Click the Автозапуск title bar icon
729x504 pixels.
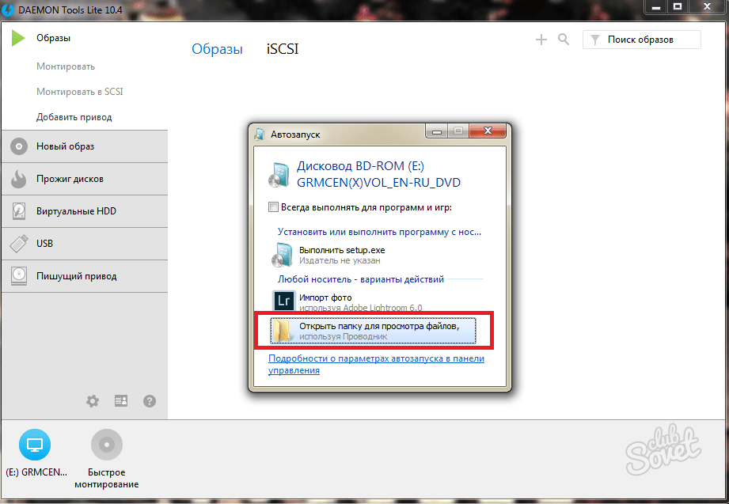260,135
